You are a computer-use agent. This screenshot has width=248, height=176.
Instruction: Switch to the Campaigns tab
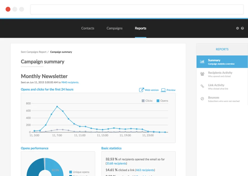(x=114, y=28)
